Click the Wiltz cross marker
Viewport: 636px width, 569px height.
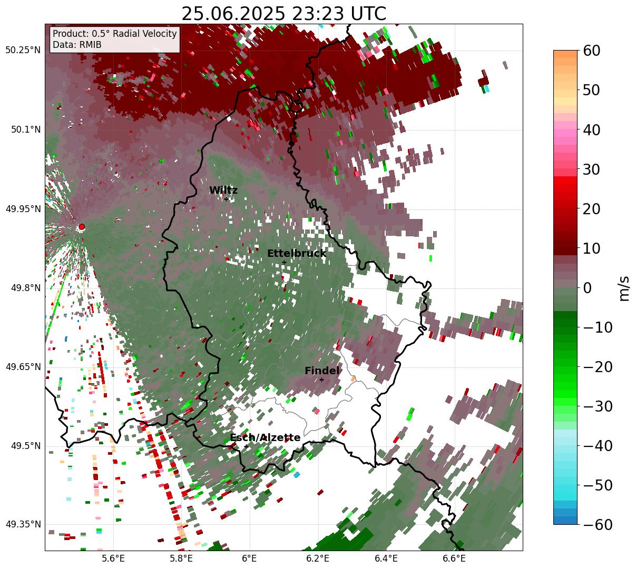(x=227, y=199)
